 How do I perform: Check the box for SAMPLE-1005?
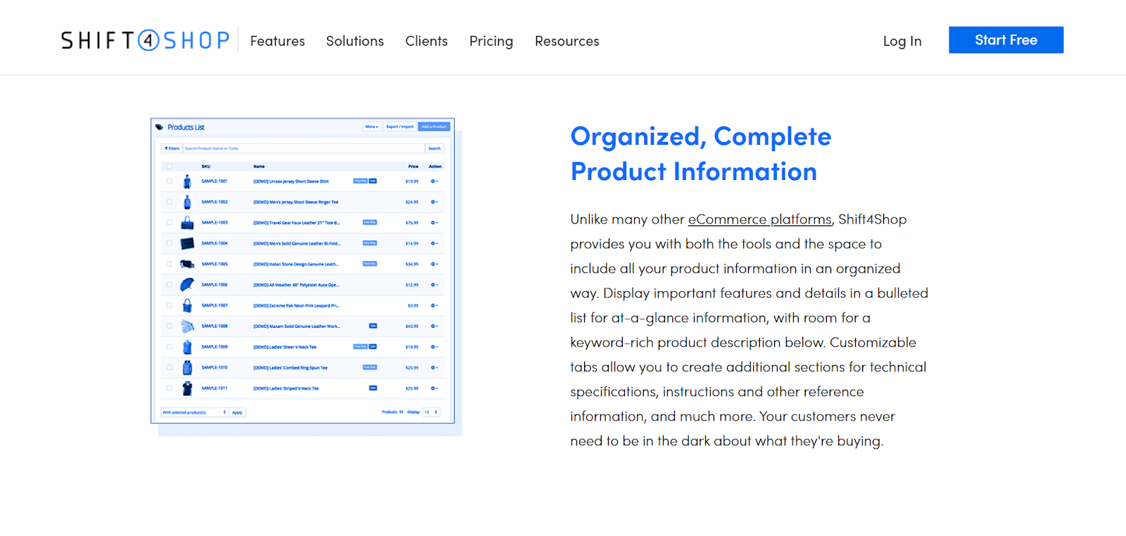[x=169, y=264]
